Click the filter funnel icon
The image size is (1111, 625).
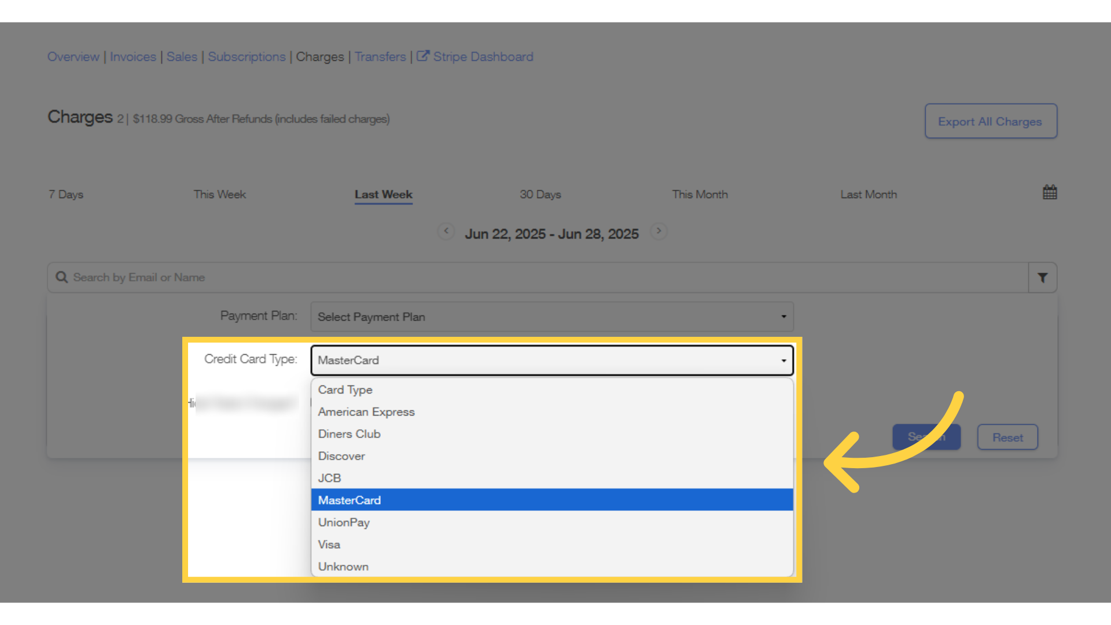[x=1043, y=278]
